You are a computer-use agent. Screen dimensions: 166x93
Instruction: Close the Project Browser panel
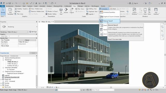click(37, 56)
